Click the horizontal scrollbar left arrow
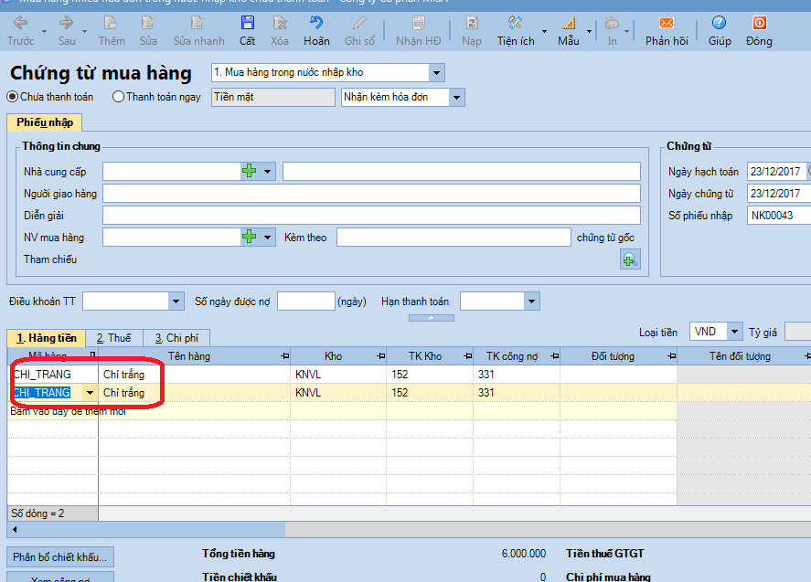This screenshot has width=811, height=582. tap(15, 529)
